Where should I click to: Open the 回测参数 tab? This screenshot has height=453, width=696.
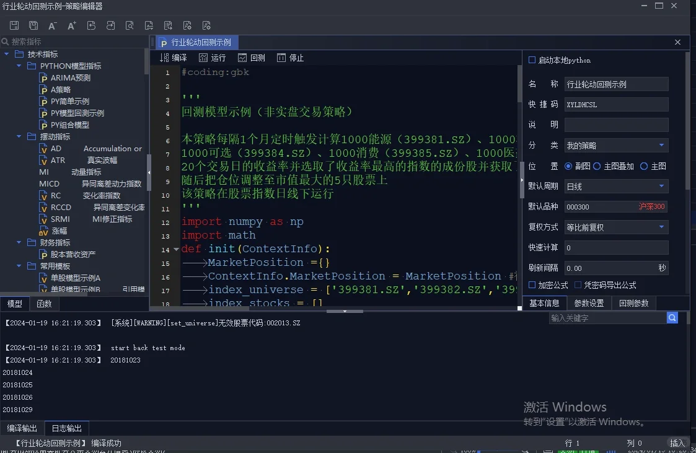click(x=634, y=303)
